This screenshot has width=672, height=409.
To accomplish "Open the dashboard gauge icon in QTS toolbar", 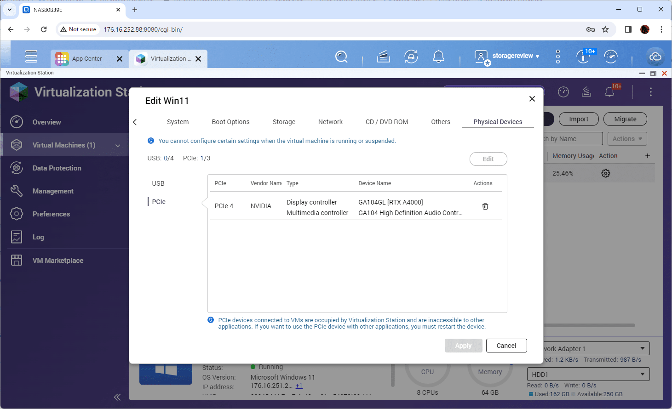I will pyautogui.click(x=611, y=57).
